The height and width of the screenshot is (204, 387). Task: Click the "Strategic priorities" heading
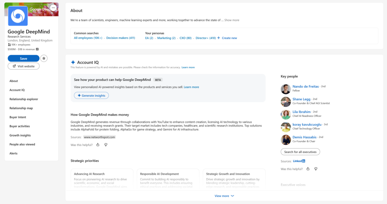pos(85,161)
